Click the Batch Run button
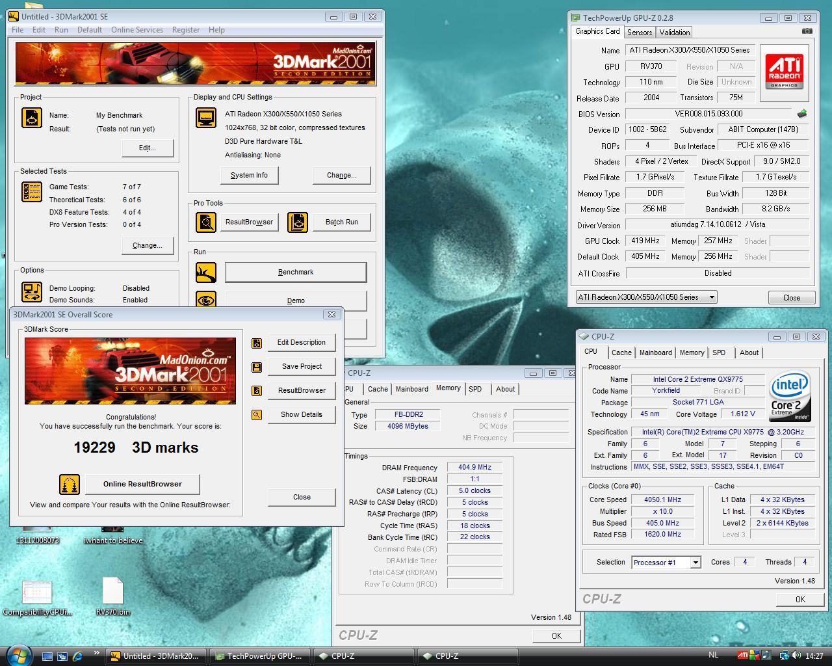This screenshot has height=666, width=832. click(342, 222)
